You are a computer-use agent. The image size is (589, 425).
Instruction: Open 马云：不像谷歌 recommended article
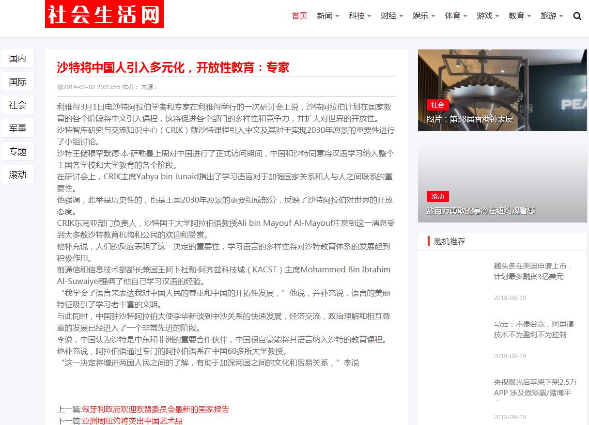(534, 330)
